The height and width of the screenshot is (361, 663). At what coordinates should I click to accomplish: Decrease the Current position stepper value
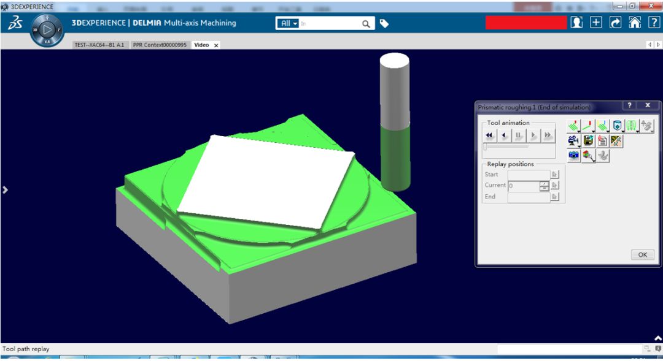point(544,188)
